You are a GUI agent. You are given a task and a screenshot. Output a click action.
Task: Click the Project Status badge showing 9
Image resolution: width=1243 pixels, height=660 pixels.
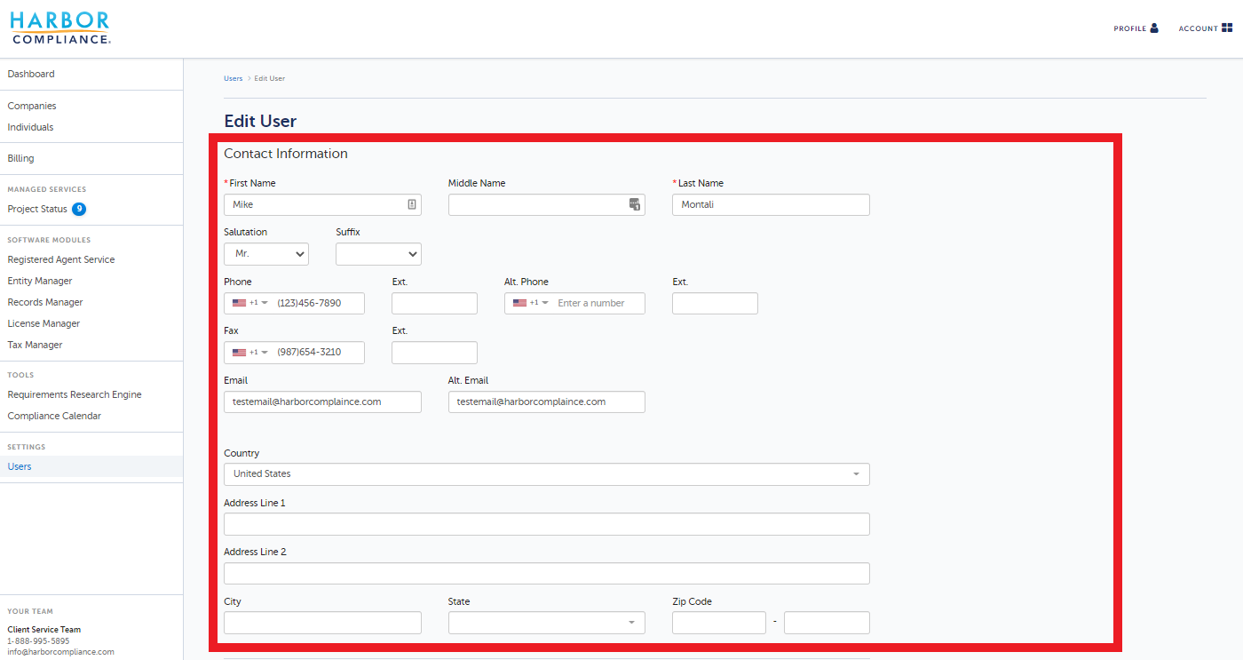pos(79,209)
